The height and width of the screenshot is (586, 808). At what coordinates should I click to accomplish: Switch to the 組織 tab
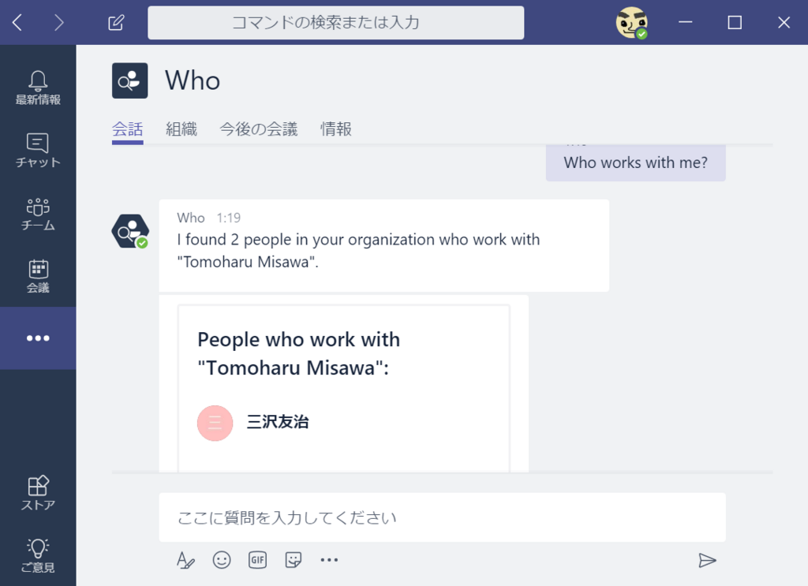[x=181, y=129]
